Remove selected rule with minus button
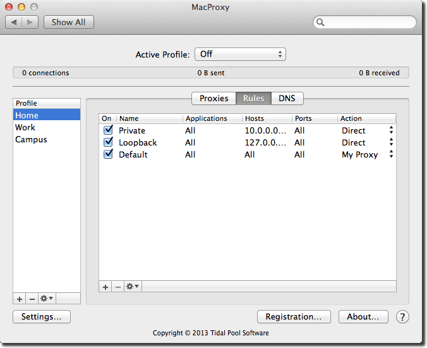The image size is (427, 348). (x=118, y=287)
